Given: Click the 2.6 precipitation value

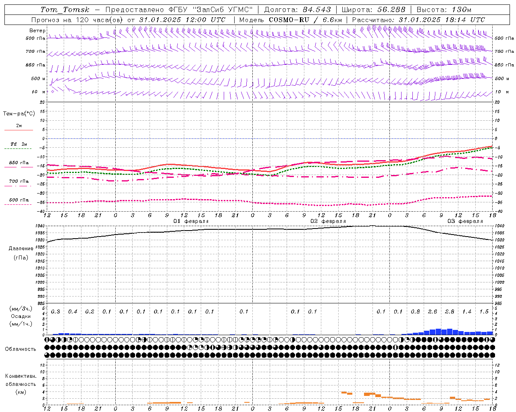Looking at the screenshot, I should [433, 312].
